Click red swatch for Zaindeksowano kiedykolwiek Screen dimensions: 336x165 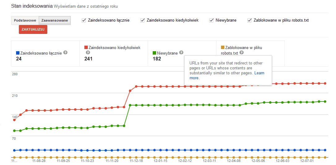click(x=86, y=48)
